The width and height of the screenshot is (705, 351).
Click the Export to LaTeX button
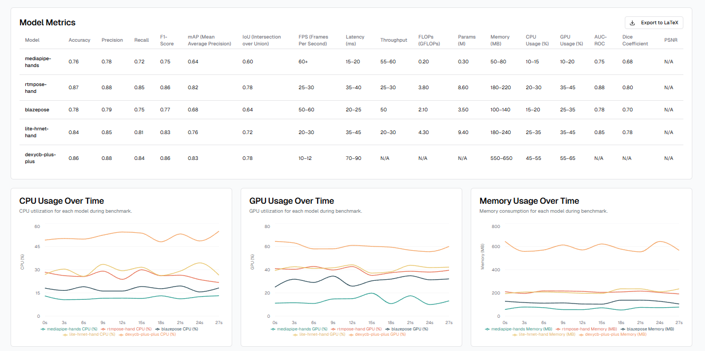(x=654, y=23)
